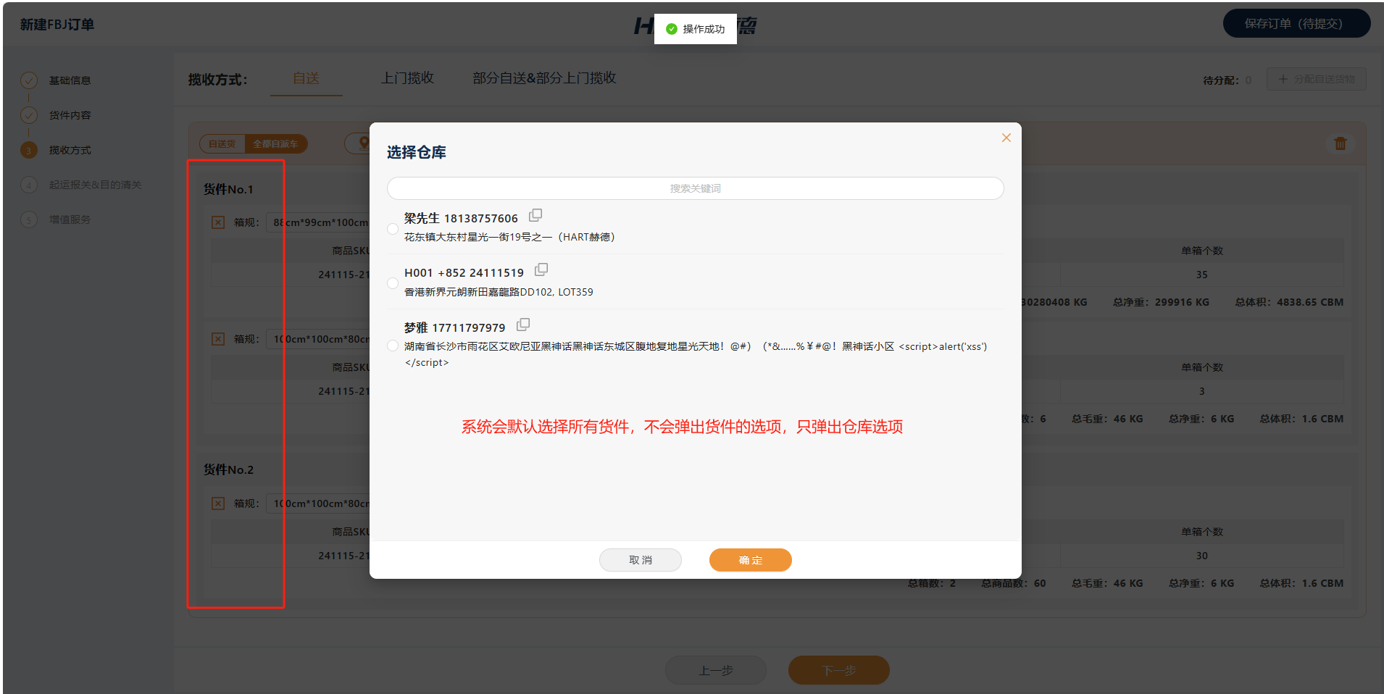
Task: Close the 选择仓库 dialog
Action: coord(1006,138)
